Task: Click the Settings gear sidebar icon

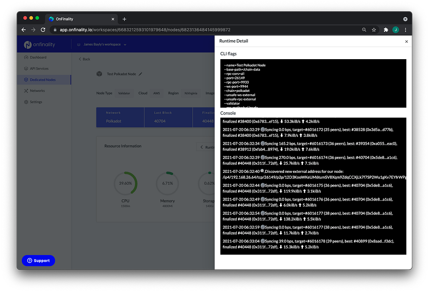Action: point(26,102)
